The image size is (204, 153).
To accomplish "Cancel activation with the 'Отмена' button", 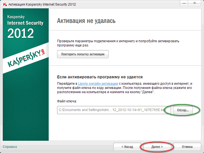I will point(187,147).
